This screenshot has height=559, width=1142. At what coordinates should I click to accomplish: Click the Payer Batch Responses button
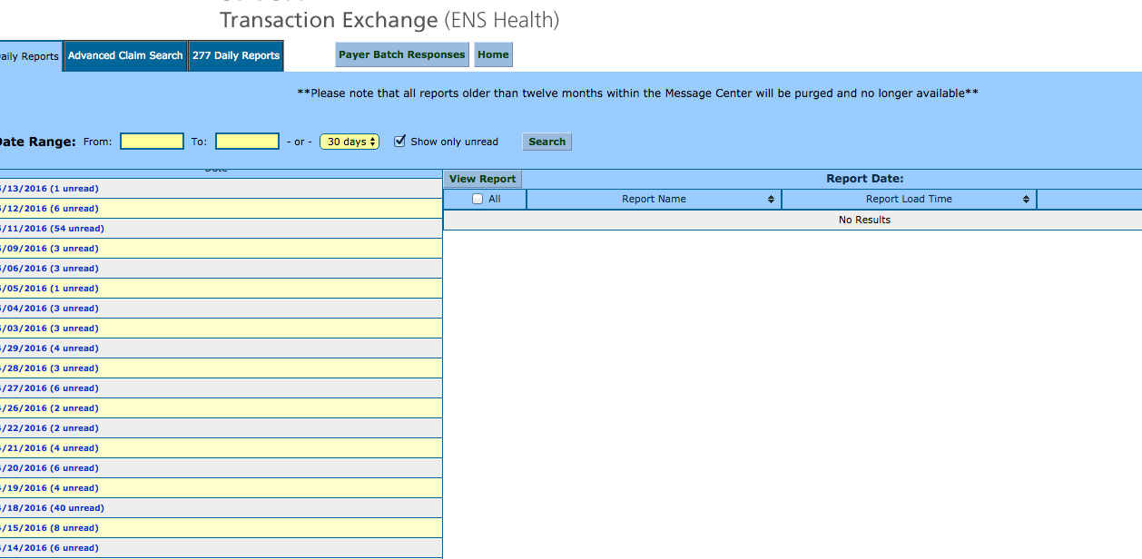(x=401, y=54)
